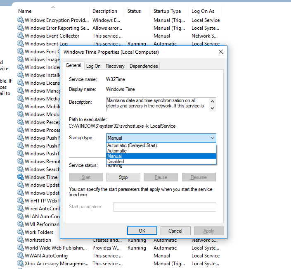Click the gear icon beside WMI Performance service
Screen dimensions: 291x269
coord(21,224)
